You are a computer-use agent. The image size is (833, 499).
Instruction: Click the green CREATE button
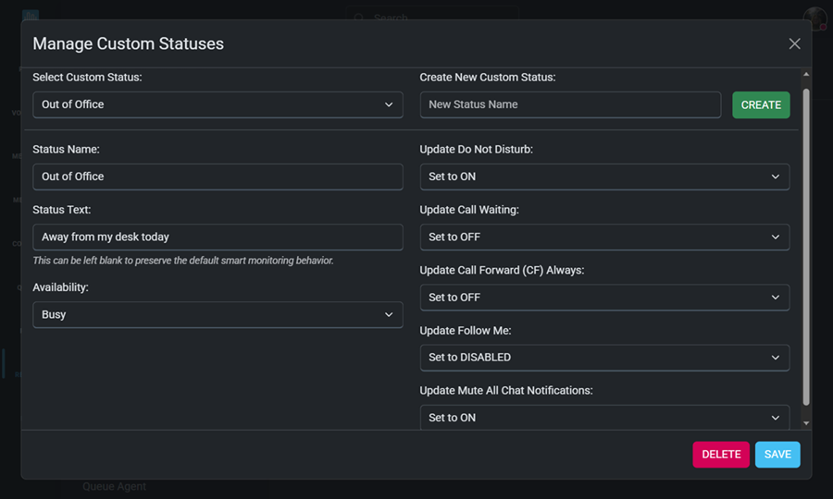tap(761, 105)
